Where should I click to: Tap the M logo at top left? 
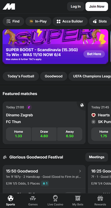(x=9, y=6)
